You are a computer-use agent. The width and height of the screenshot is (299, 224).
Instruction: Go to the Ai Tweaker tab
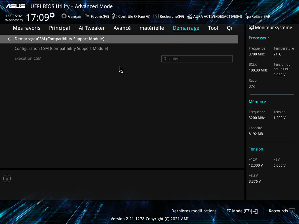pos(92,28)
